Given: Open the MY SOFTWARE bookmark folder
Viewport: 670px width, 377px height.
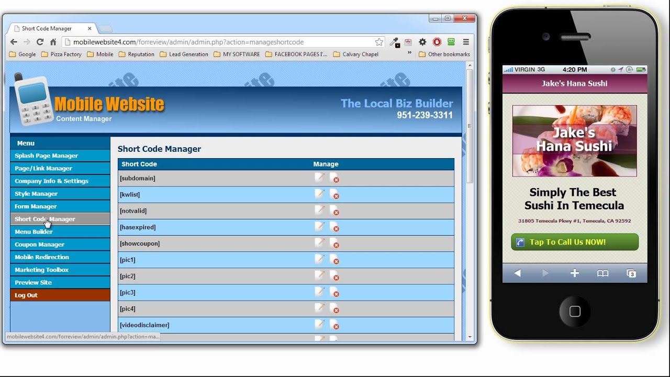Looking at the screenshot, I should click(x=237, y=54).
